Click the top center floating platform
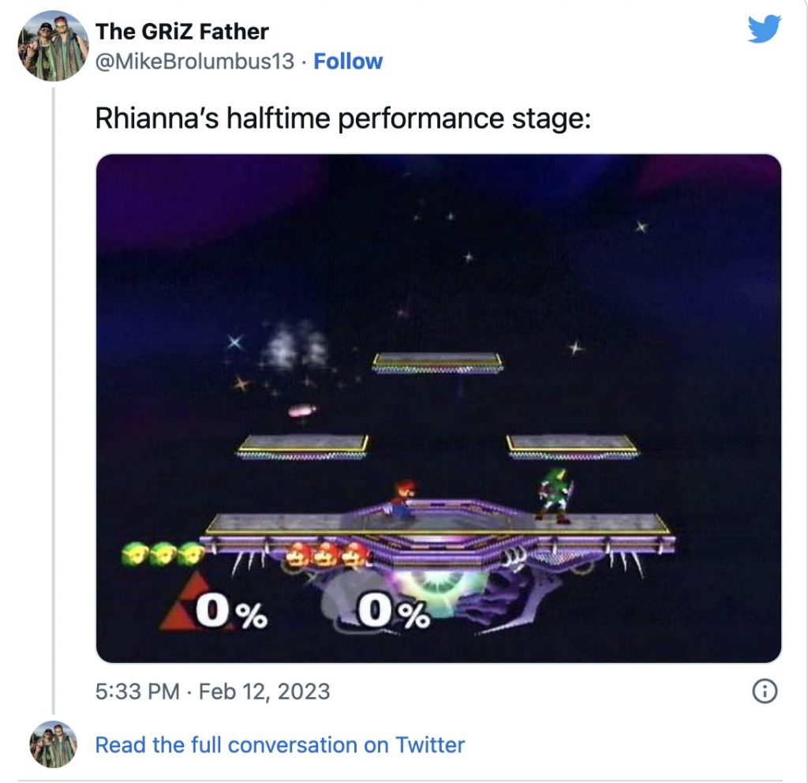 click(437, 362)
